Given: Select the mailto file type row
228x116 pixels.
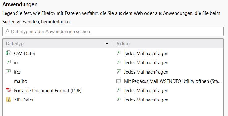Looking at the screenshot, I should (x=113, y=81).
